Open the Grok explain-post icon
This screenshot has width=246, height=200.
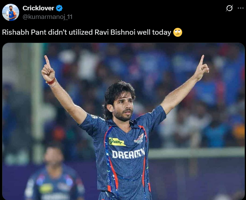pyautogui.click(x=229, y=8)
